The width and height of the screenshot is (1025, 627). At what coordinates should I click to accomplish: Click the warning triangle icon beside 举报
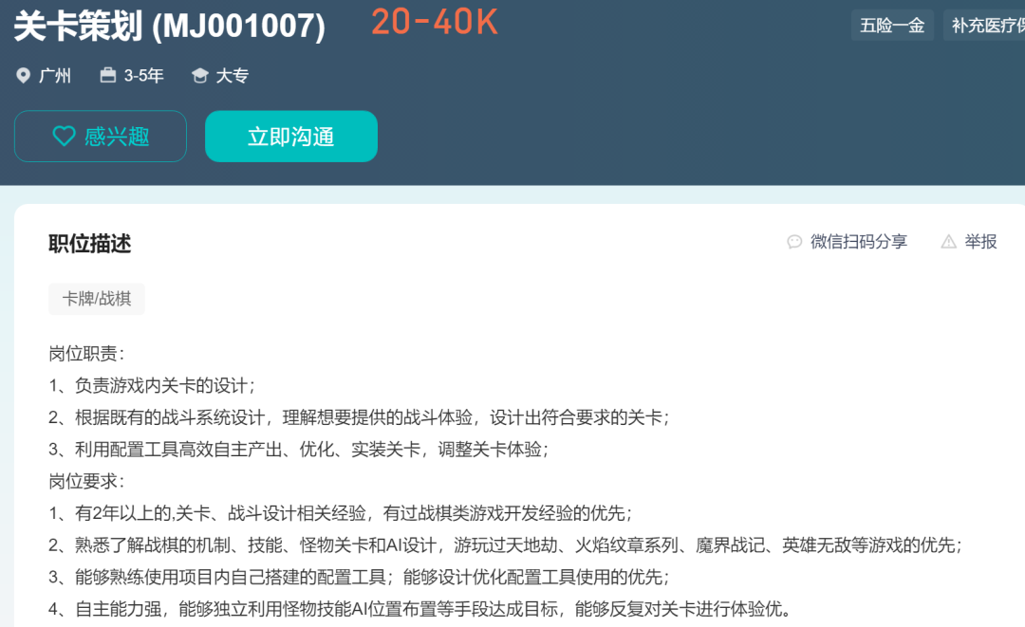(947, 242)
